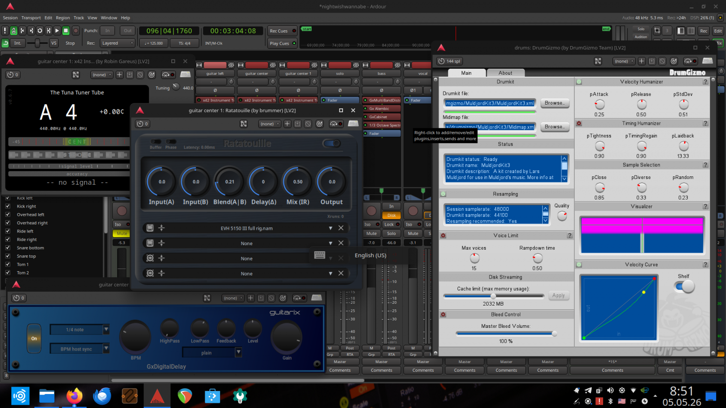
Task: Show the MIDI keyboard in the Ratatouille window
Action: [353, 124]
